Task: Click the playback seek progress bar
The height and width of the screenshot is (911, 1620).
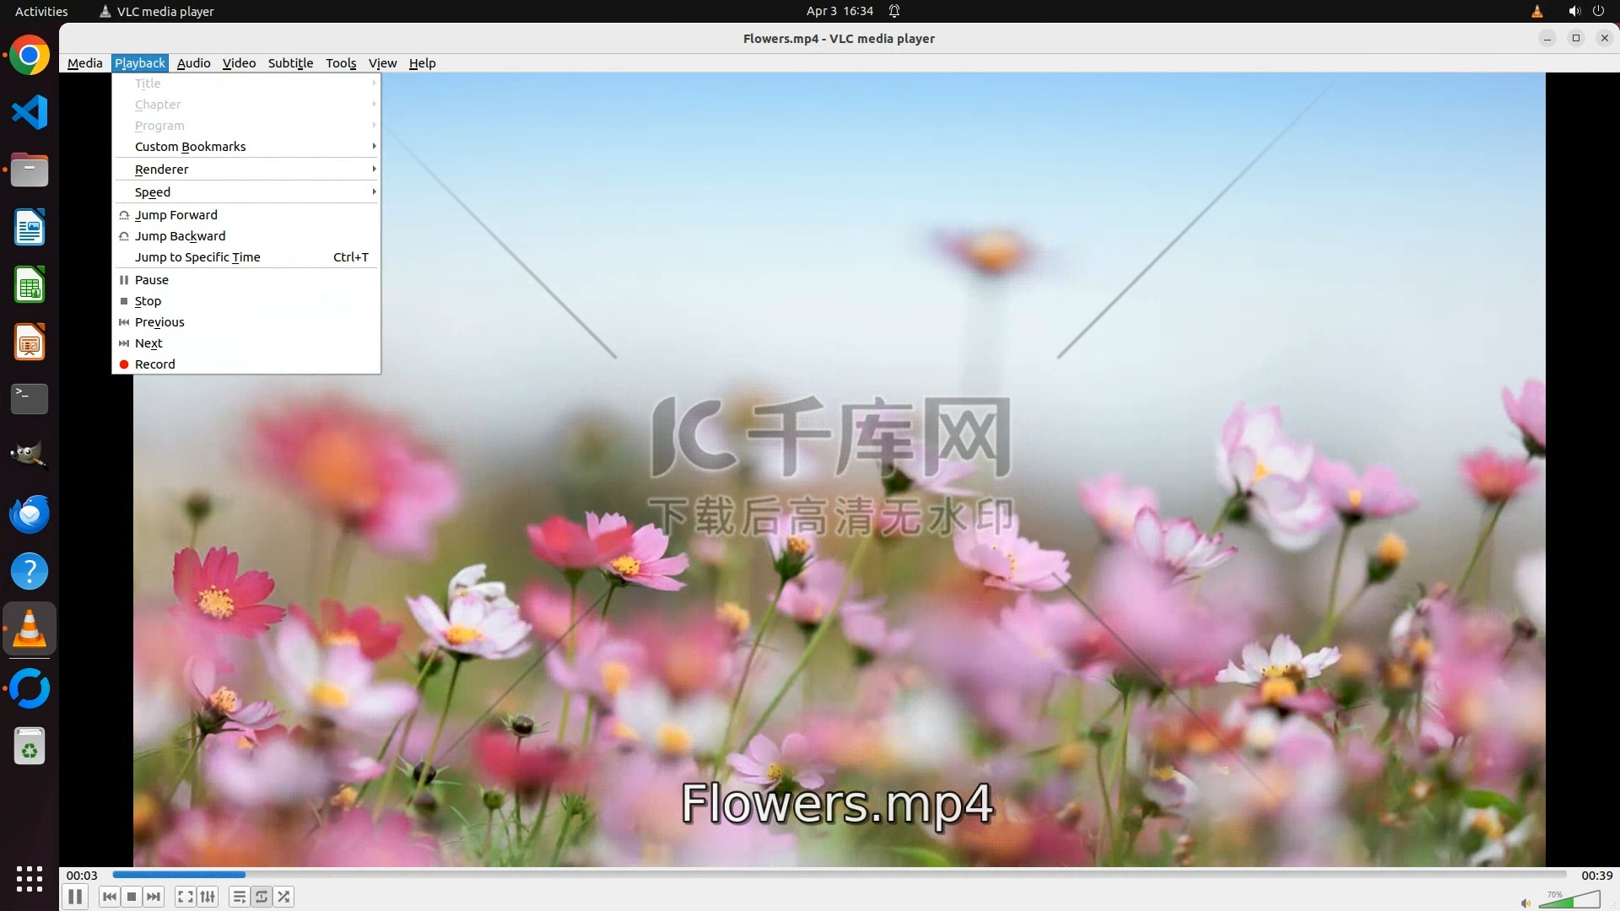Action: pyautogui.click(x=839, y=875)
